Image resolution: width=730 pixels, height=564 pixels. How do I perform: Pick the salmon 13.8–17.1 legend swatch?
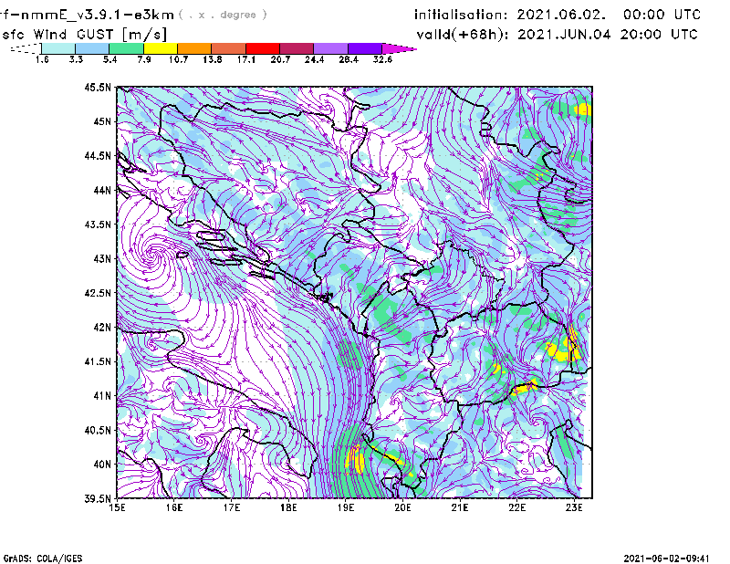point(228,48)
